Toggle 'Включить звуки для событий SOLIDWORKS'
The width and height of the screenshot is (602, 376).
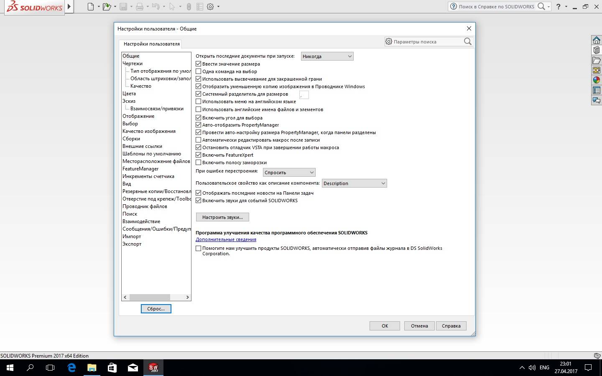[199, 201]
